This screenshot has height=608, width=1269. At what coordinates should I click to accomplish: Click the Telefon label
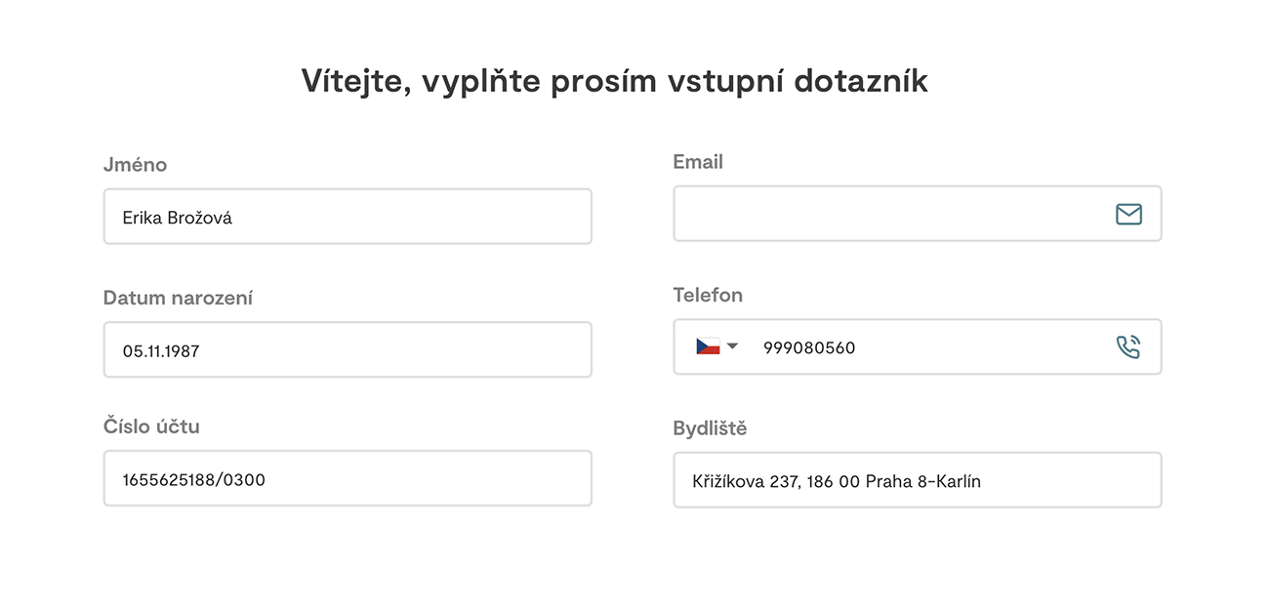pyautogui.click(x=708, y=295)
